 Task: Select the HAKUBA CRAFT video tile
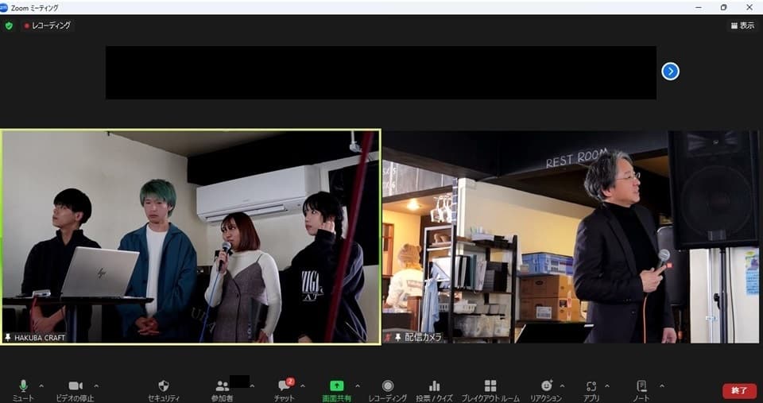pyautogui.click(x=191, y=237)
